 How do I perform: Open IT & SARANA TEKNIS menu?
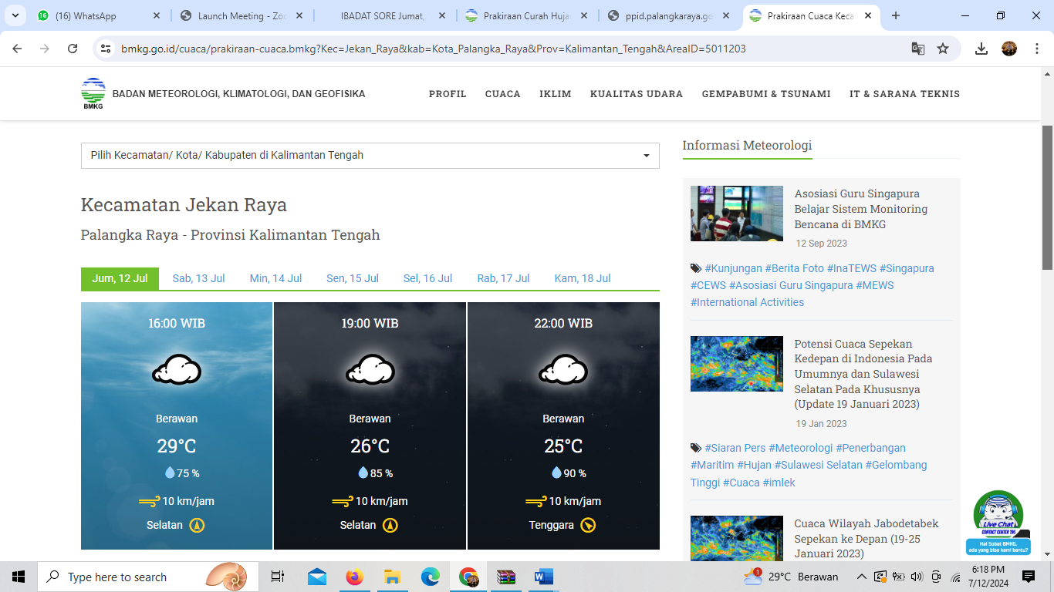(904, 94)
